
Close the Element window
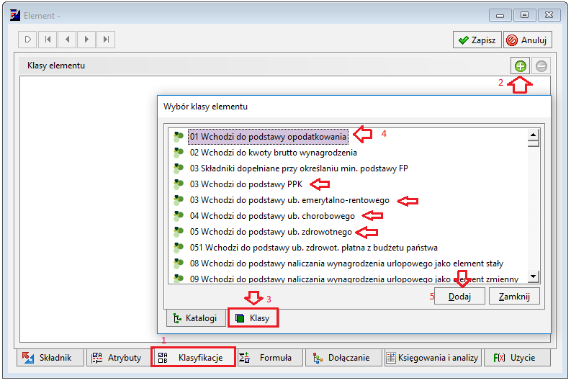point(549,15)
